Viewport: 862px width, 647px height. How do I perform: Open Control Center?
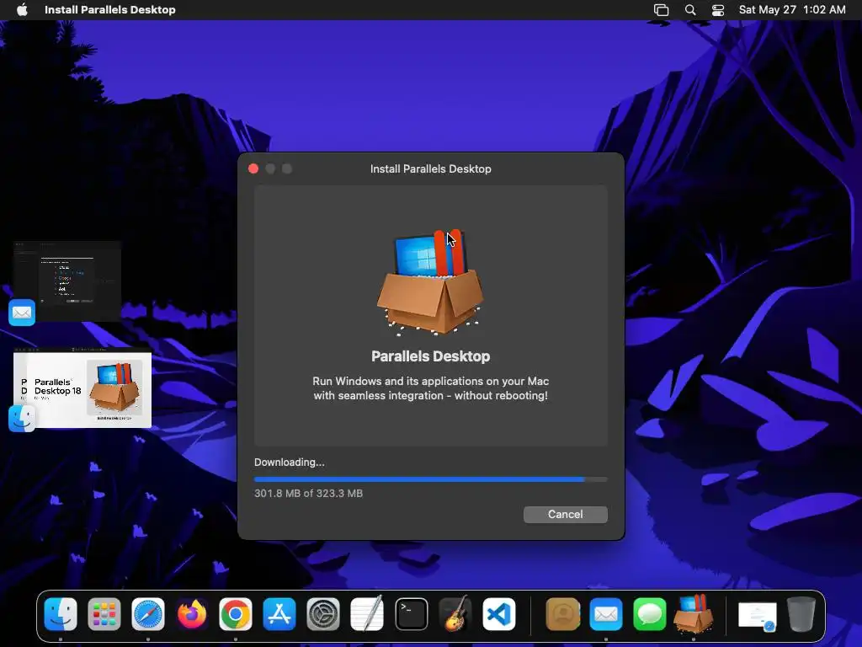[718, 10]
